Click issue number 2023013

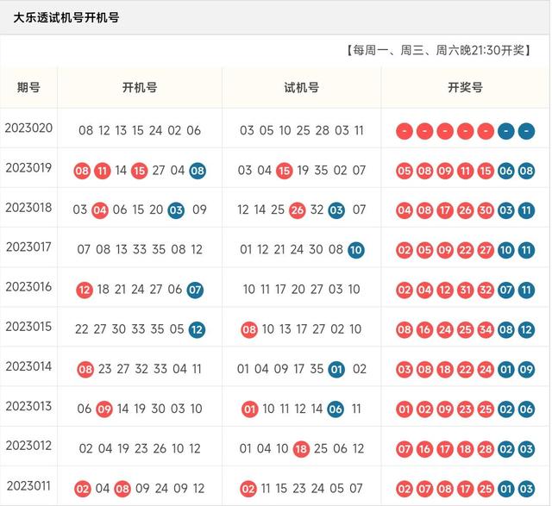(28, 406)
